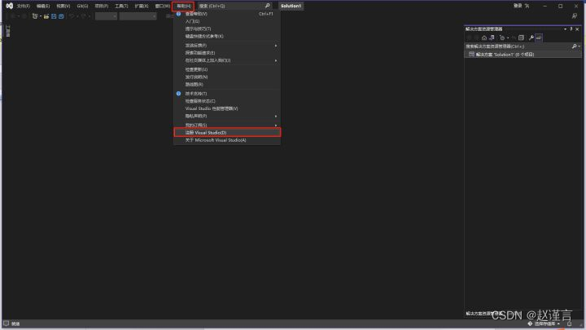Choose 注册 Visual Studio(D) menu entry

click(x=227, y=133)
